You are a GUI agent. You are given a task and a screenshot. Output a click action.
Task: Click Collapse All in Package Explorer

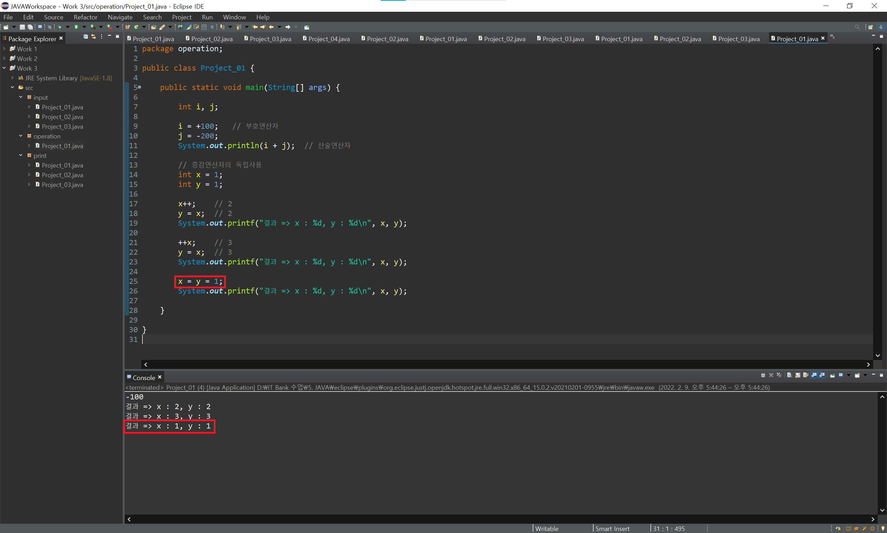tap(86, 37)
